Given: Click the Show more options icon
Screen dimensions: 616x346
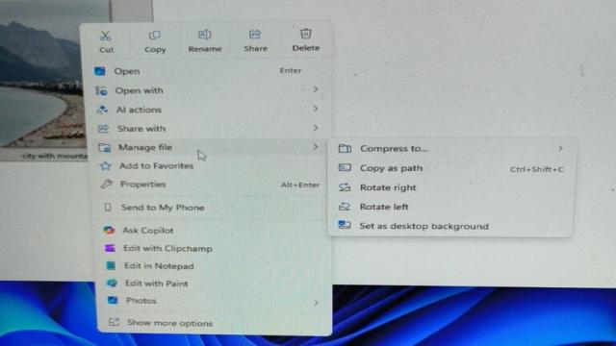Looking at the screenshot, I should coord(114,322).
